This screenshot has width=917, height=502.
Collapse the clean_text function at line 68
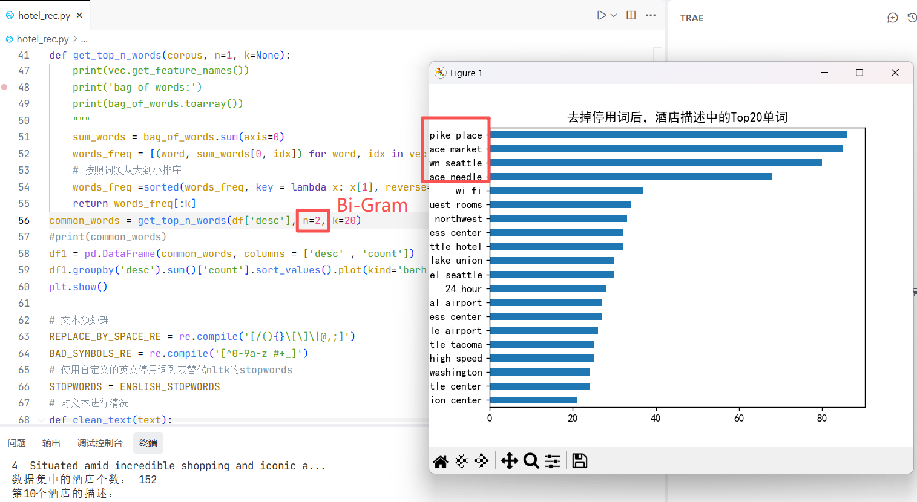pyautogui.click(x=41, y=420)
